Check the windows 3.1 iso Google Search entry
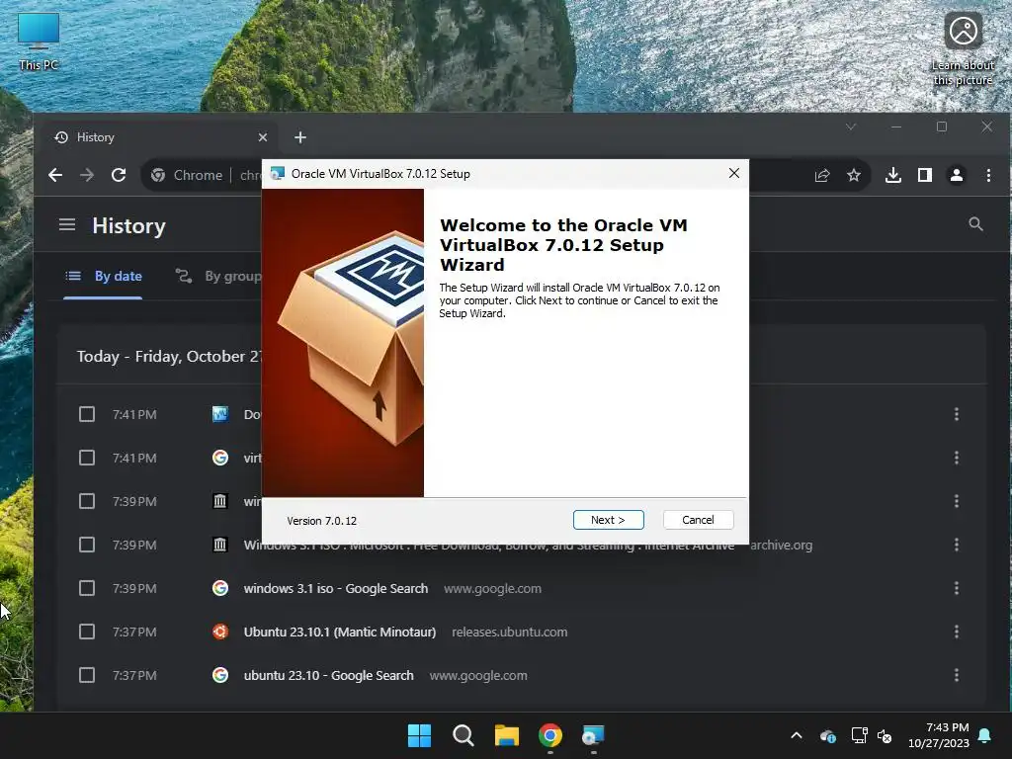 87,588
